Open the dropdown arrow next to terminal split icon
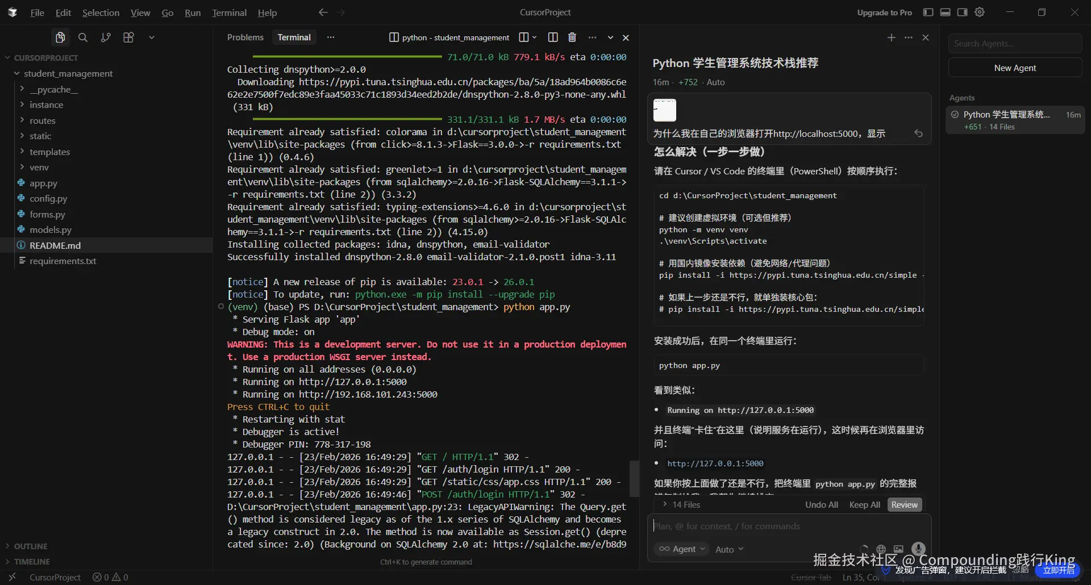 (535, 37)
